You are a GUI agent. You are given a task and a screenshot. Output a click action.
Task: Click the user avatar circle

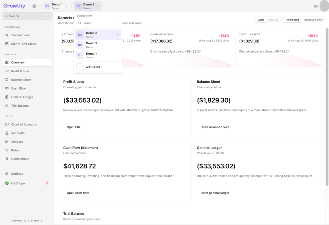pyautogui.click(x=325, y=6)
